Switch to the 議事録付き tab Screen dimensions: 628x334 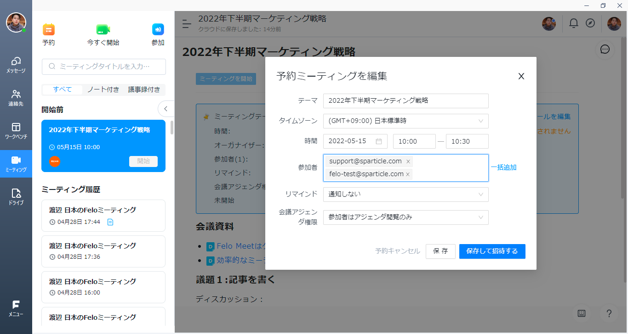point(144,89)
